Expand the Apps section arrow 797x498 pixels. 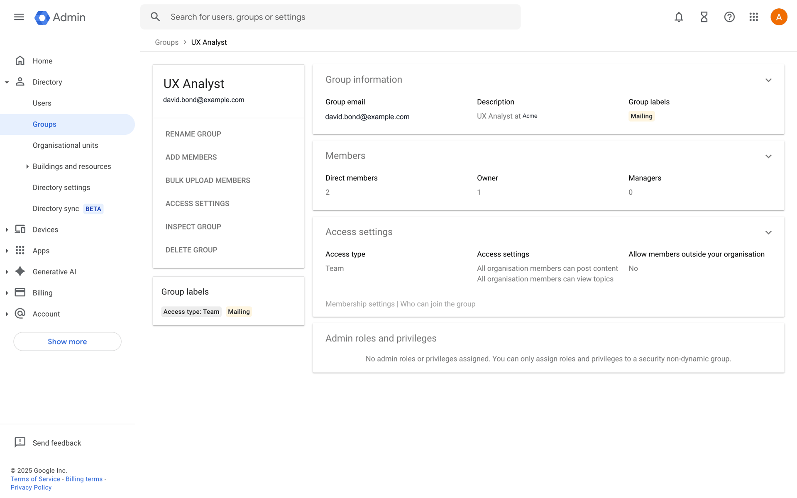(x=7, y=251)
